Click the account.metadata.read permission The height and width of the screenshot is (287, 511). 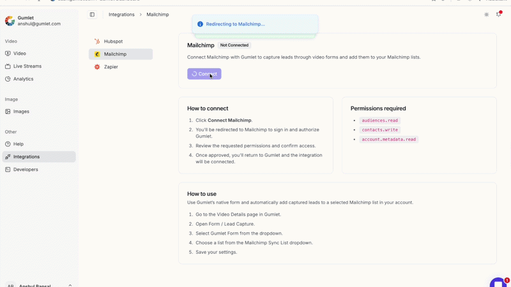point(389,139)
